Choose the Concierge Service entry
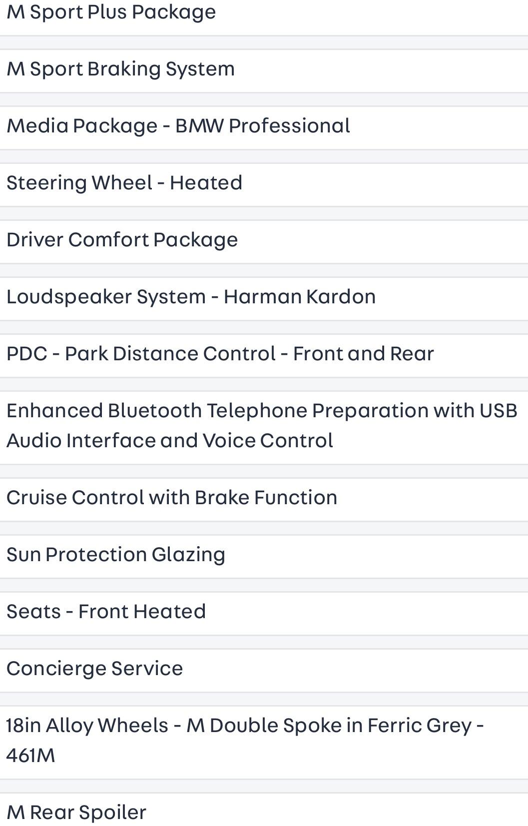Image resolution: width=528 pixels, height=826 pixels. coord(95,669)
